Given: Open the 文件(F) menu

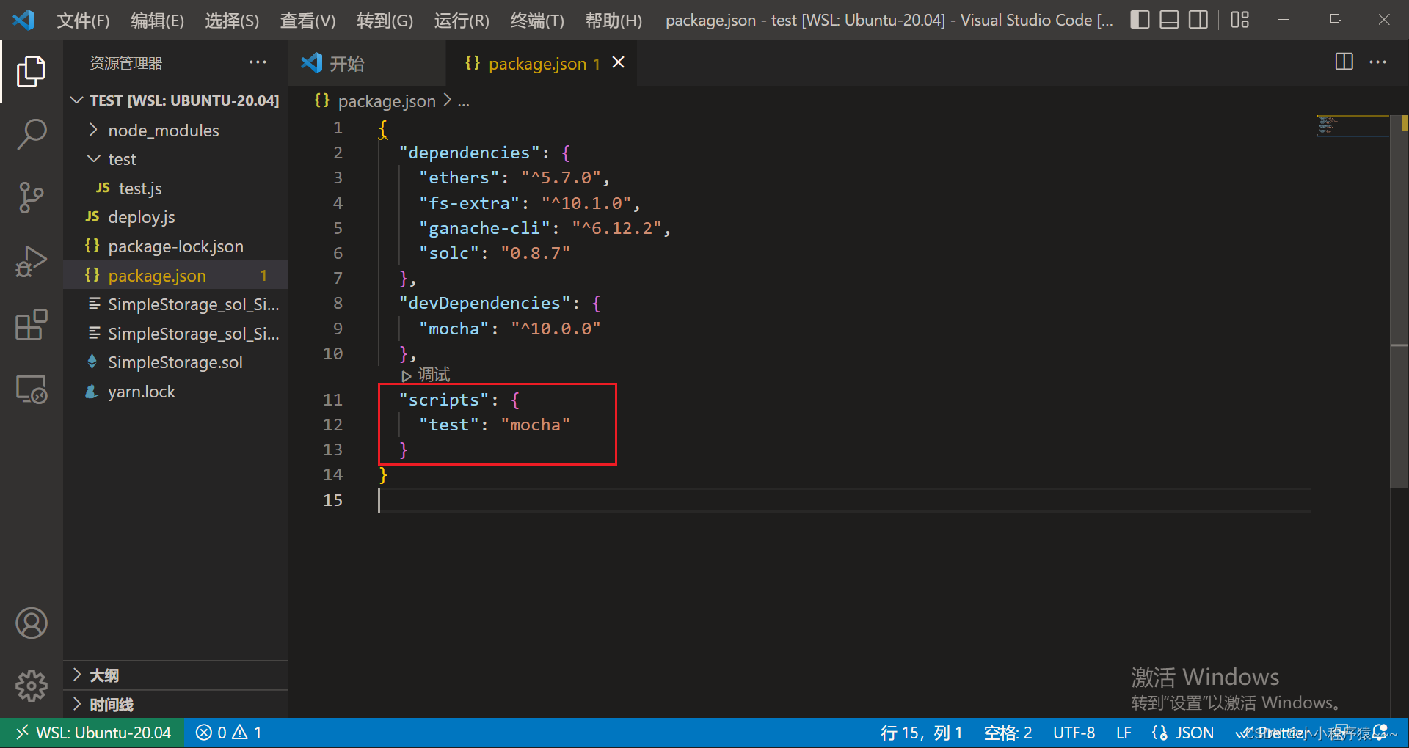Looking at the screenshot, I should click(x=83, y=21).
